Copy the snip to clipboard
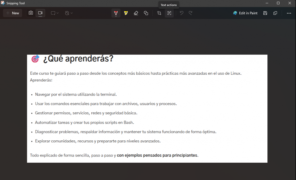Viewport: 296px width, 180px height. tap(275, 13)
